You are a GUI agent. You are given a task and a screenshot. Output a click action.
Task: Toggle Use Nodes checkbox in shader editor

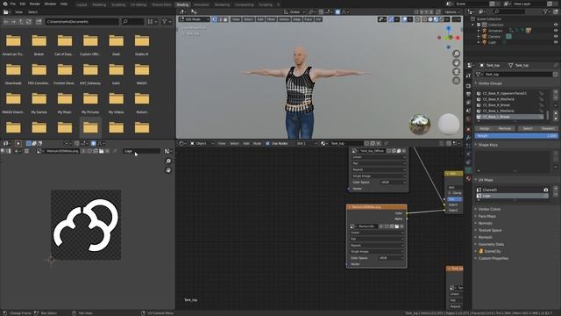267,143
